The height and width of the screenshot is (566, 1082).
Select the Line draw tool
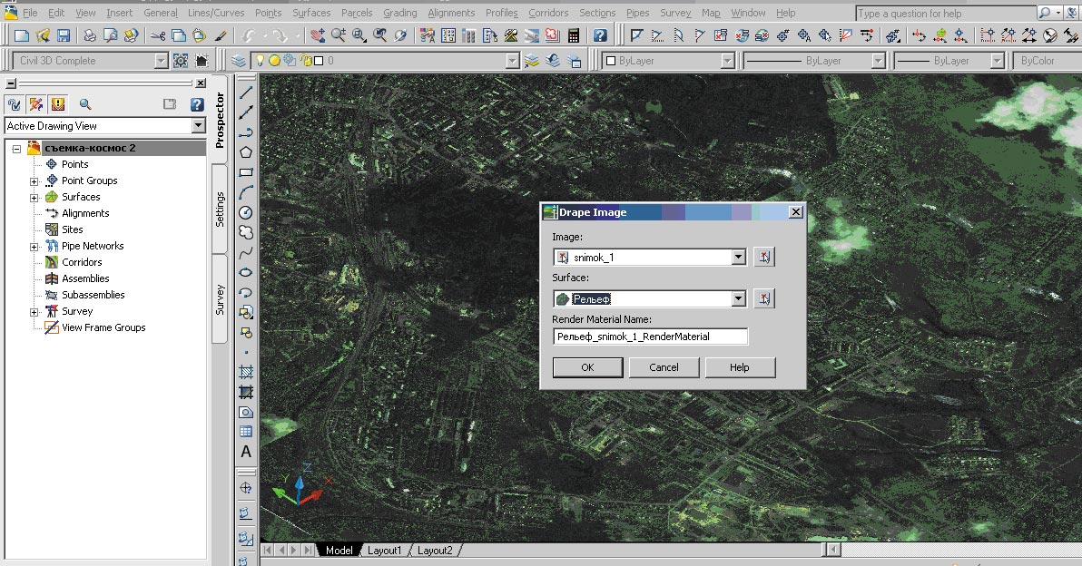coord(246,92)
